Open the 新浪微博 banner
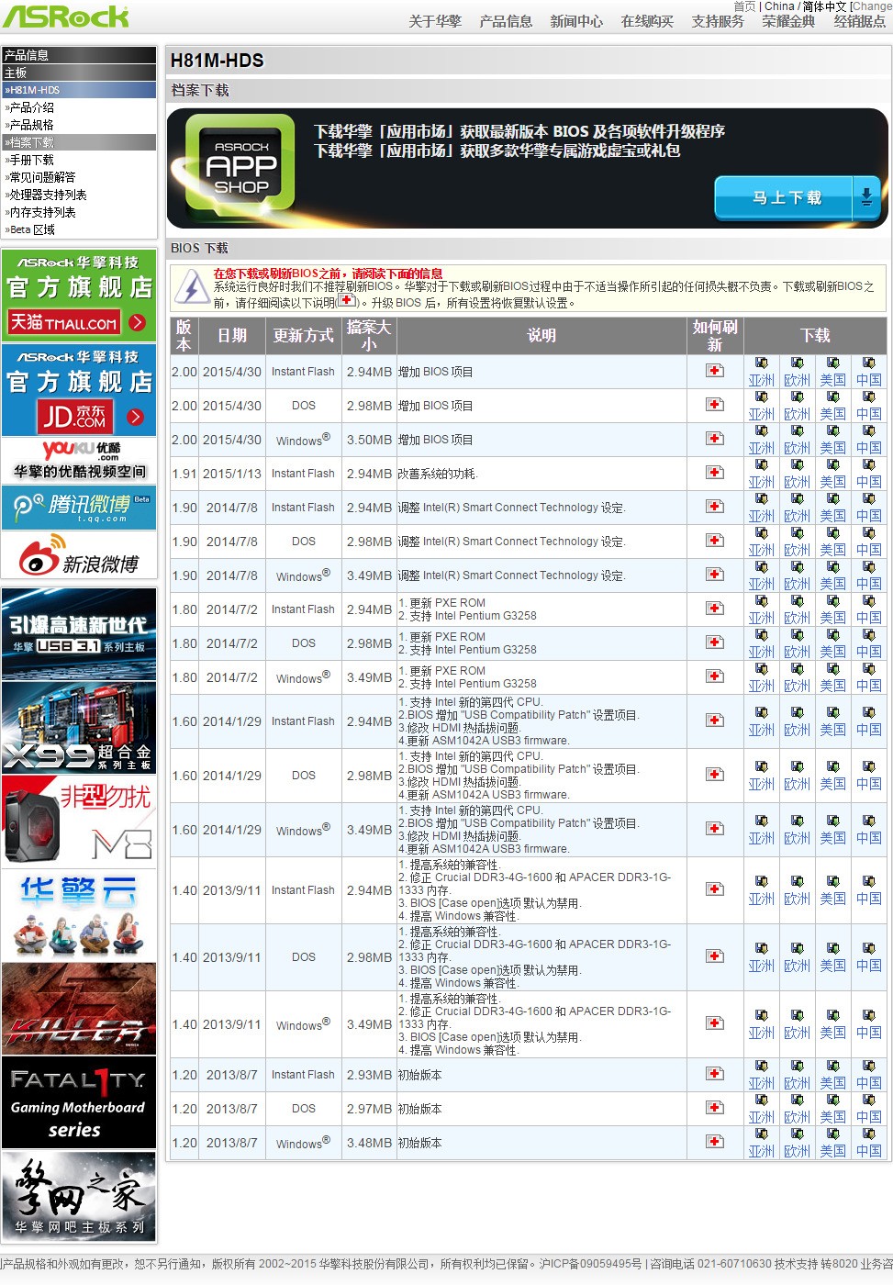Viewport: 893px width, 1285px height. click(79, 555)
